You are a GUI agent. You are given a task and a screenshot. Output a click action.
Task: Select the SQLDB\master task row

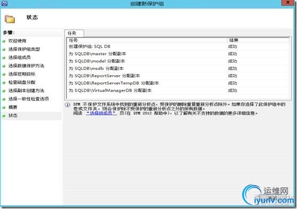click(178, 54)
